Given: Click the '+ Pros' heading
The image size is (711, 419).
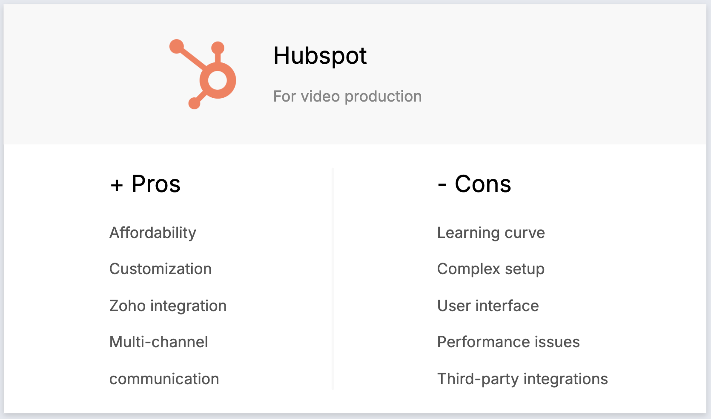Looking at the screenshot, I should click(145, 184).
